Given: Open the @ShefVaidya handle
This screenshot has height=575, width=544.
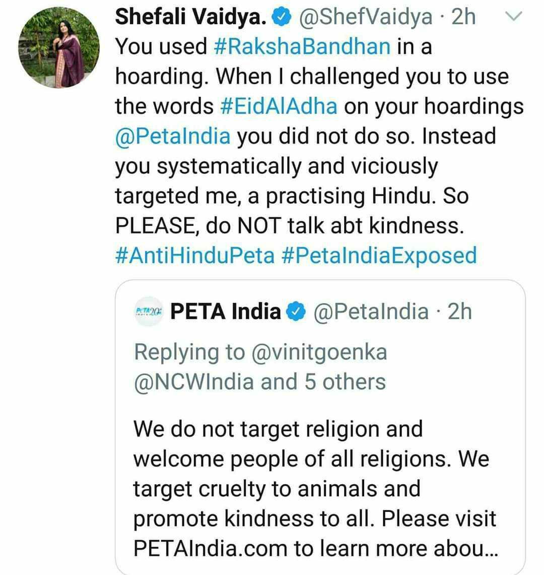Looking at the screenshot, I should [366, 17].
